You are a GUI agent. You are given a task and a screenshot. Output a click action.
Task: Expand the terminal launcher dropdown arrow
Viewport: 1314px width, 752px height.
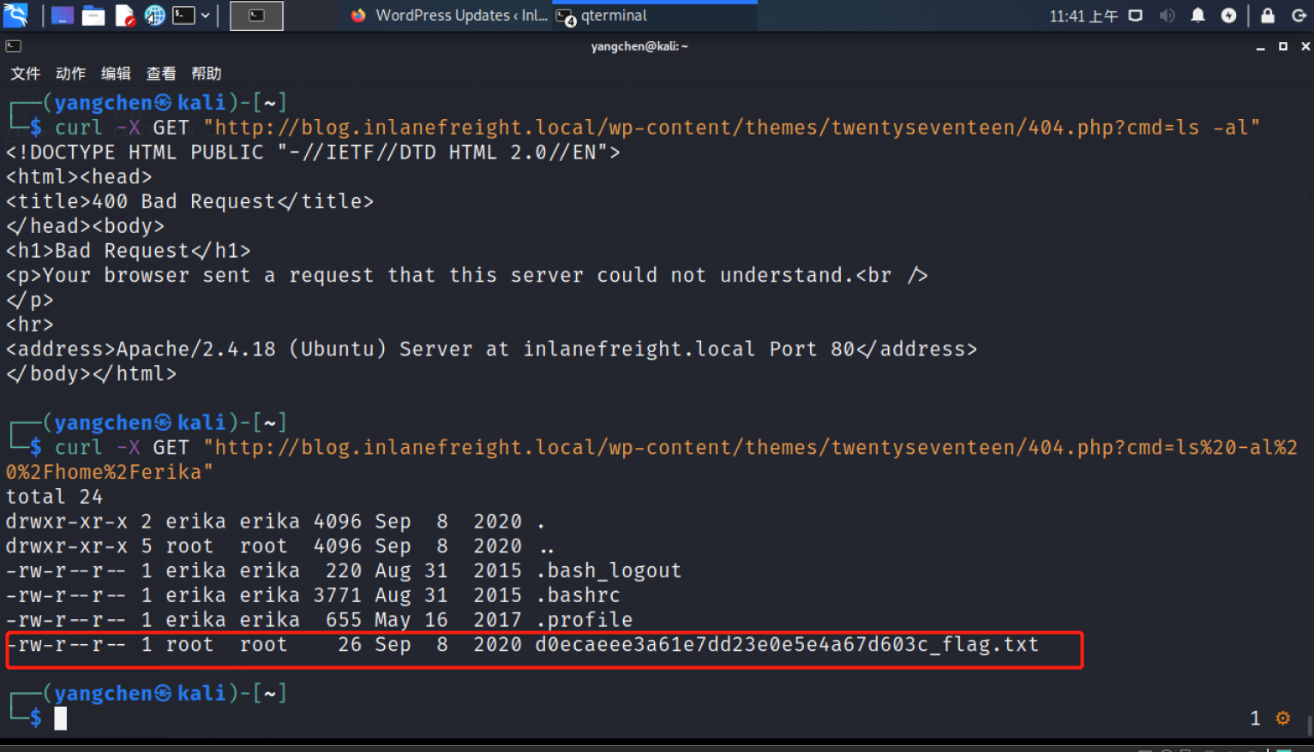click(206, 15)
